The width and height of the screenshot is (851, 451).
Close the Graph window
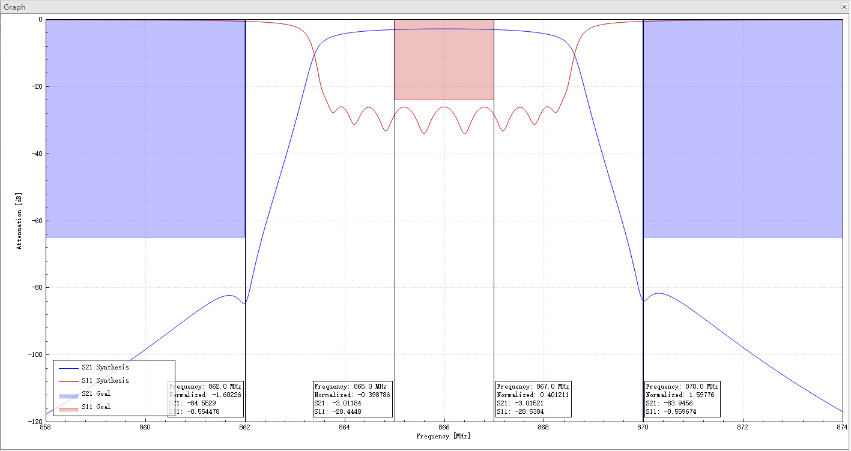(844, 7)
